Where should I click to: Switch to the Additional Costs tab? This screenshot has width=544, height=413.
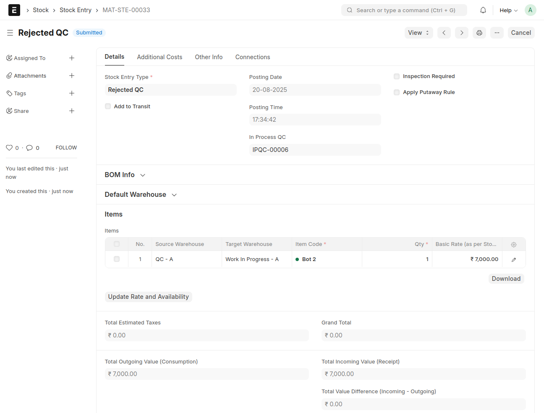click(160, 57)
